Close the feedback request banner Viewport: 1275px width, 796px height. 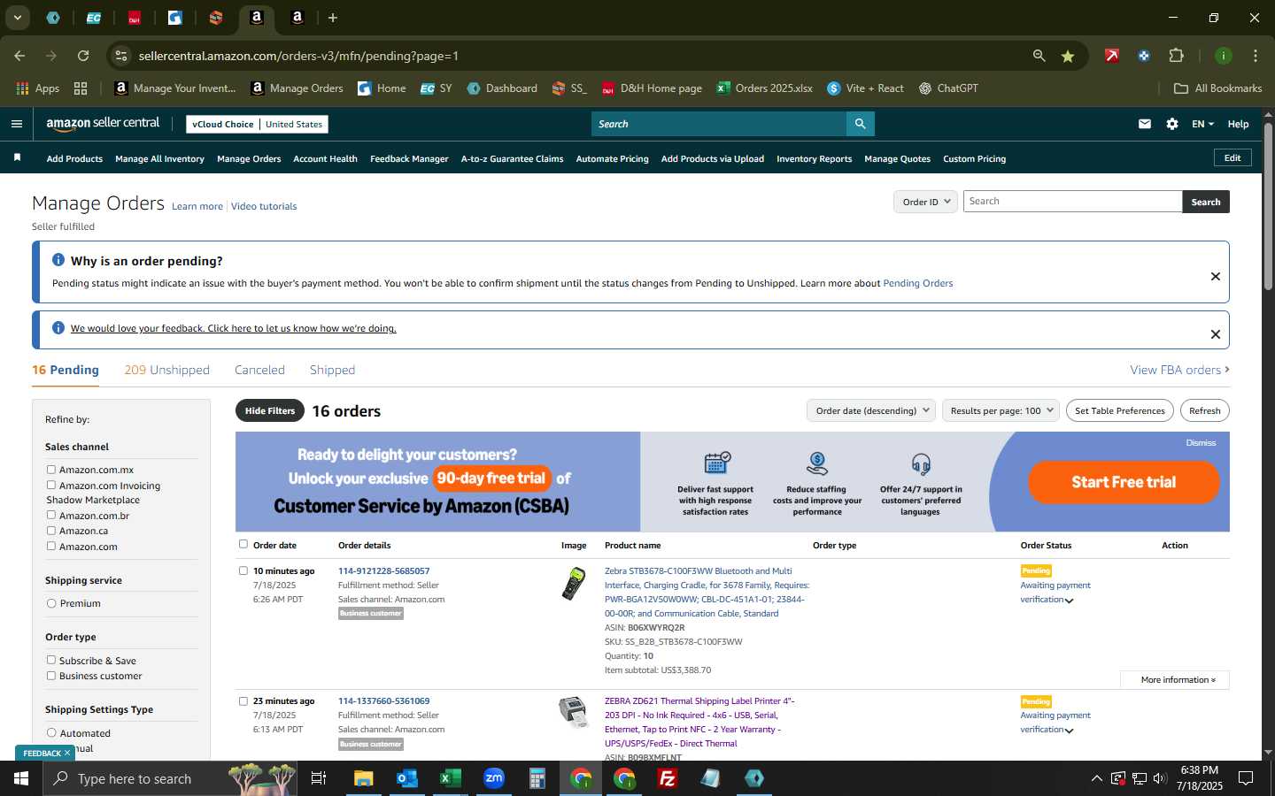click(x=1216, y=333)
